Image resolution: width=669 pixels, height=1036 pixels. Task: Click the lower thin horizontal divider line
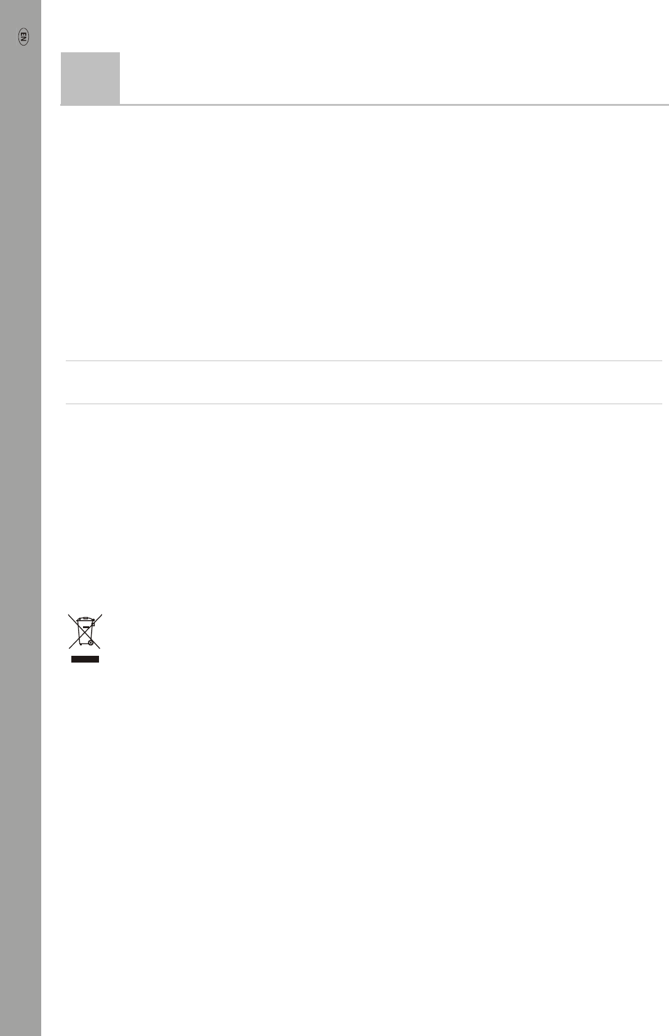(364, 404)
